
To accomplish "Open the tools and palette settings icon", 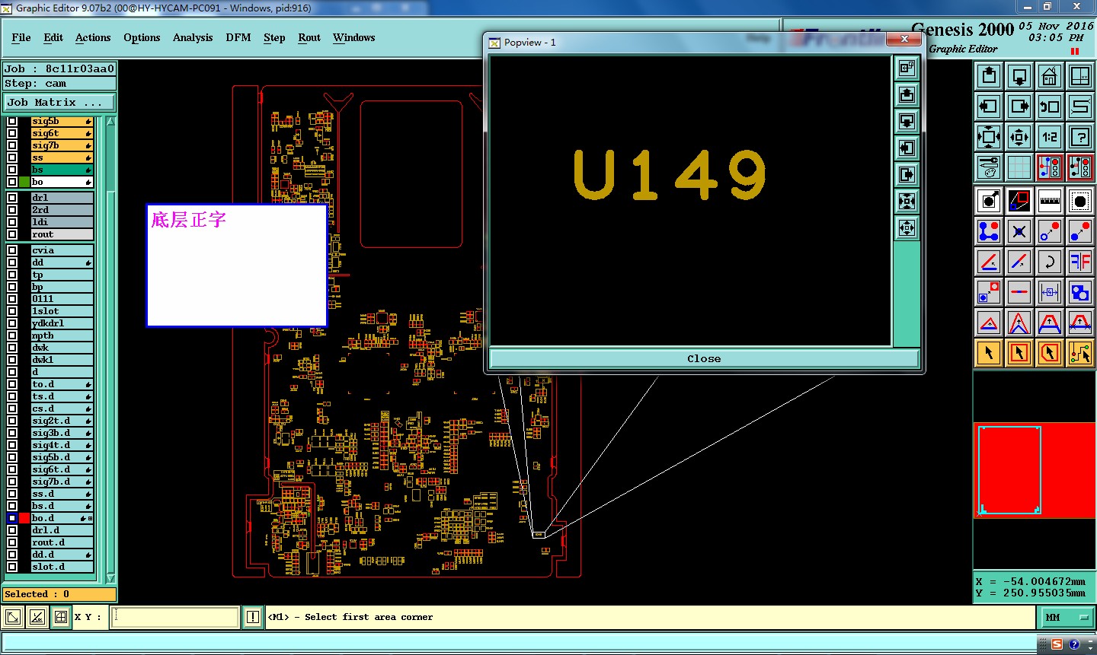I will (x=989, y=167).
